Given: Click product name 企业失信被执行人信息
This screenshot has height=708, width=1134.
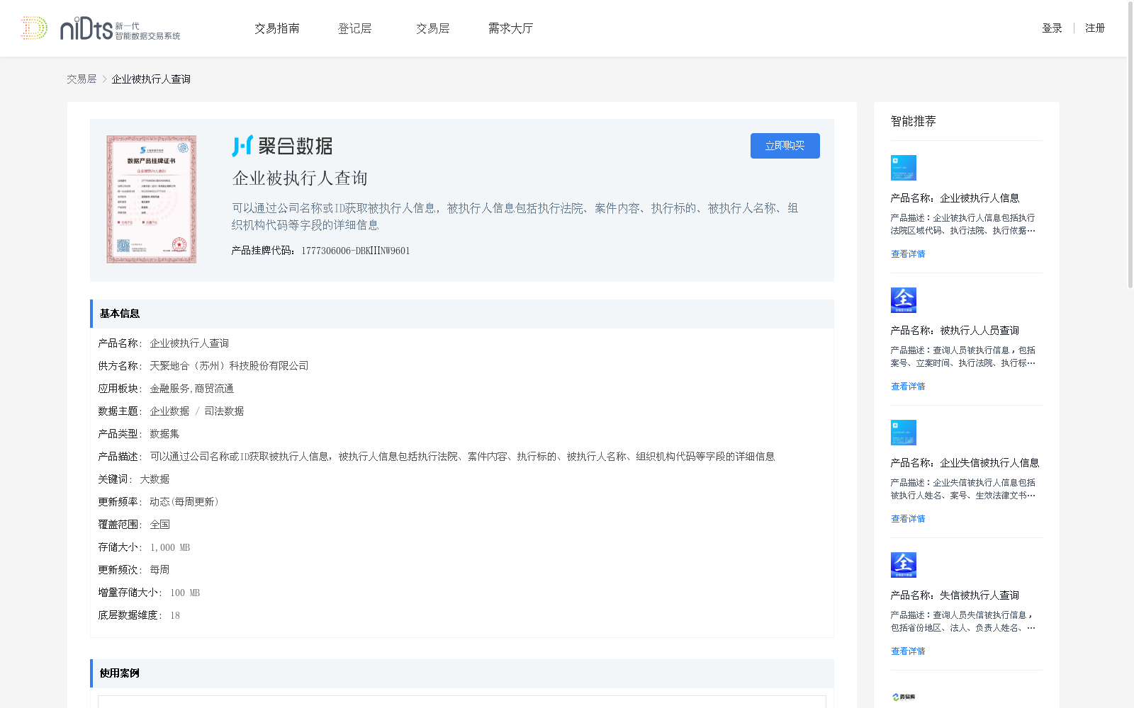Looking at the screenshot, I should [989, 463].
